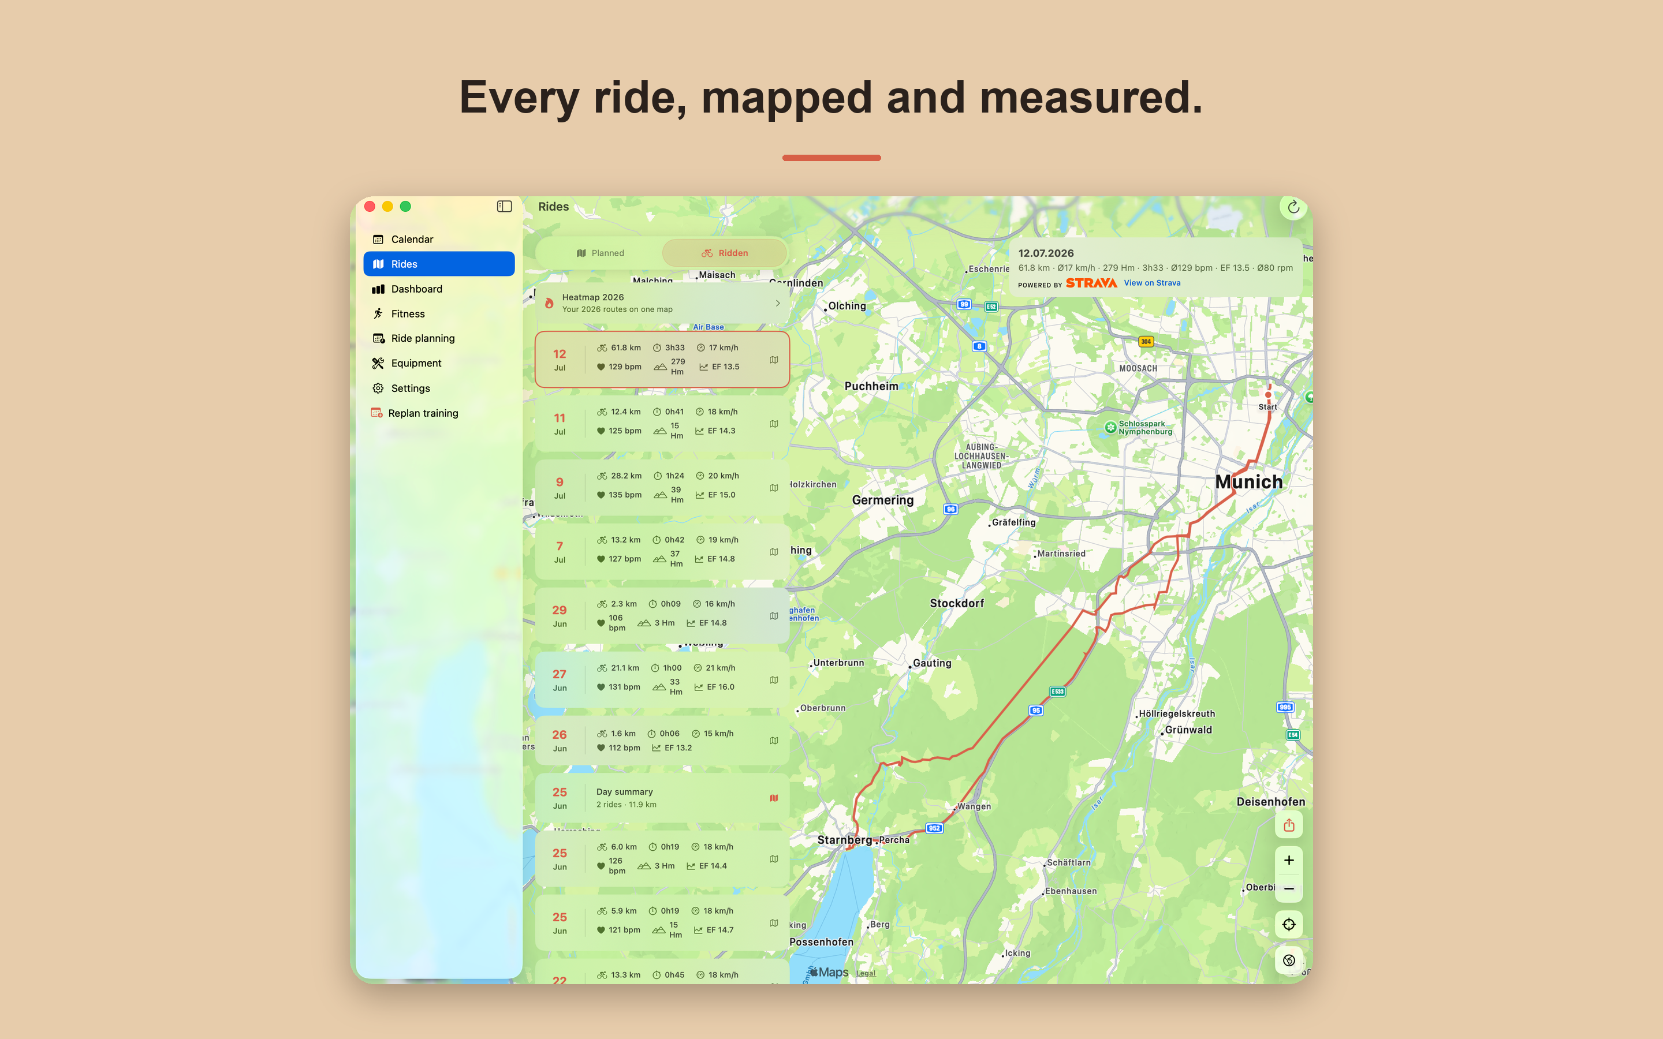Screen dimensions: 1663x1039
Task: Open Calendar in the sidebar
Action: (438, 239)
